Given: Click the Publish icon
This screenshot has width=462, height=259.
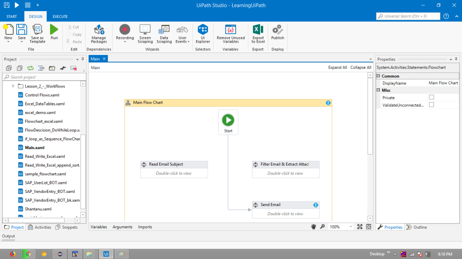Looking at the screenshot, I should (278, 30).
